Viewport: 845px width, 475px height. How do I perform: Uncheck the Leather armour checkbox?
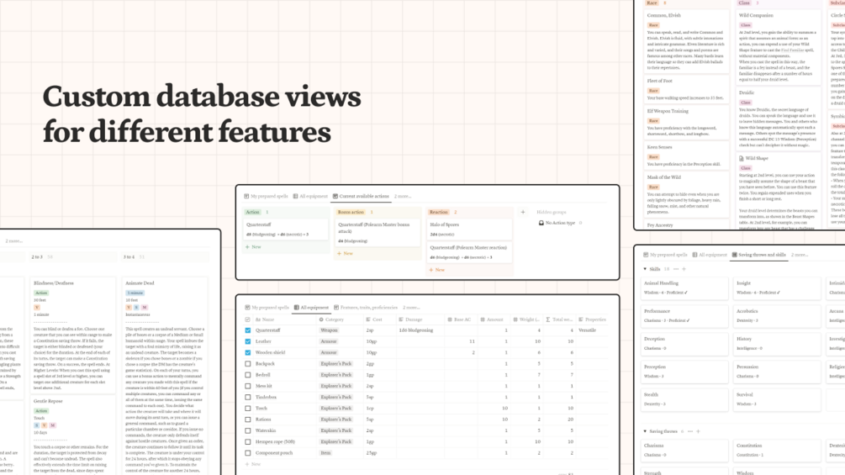pyautogui.click(x=248, y=341)
